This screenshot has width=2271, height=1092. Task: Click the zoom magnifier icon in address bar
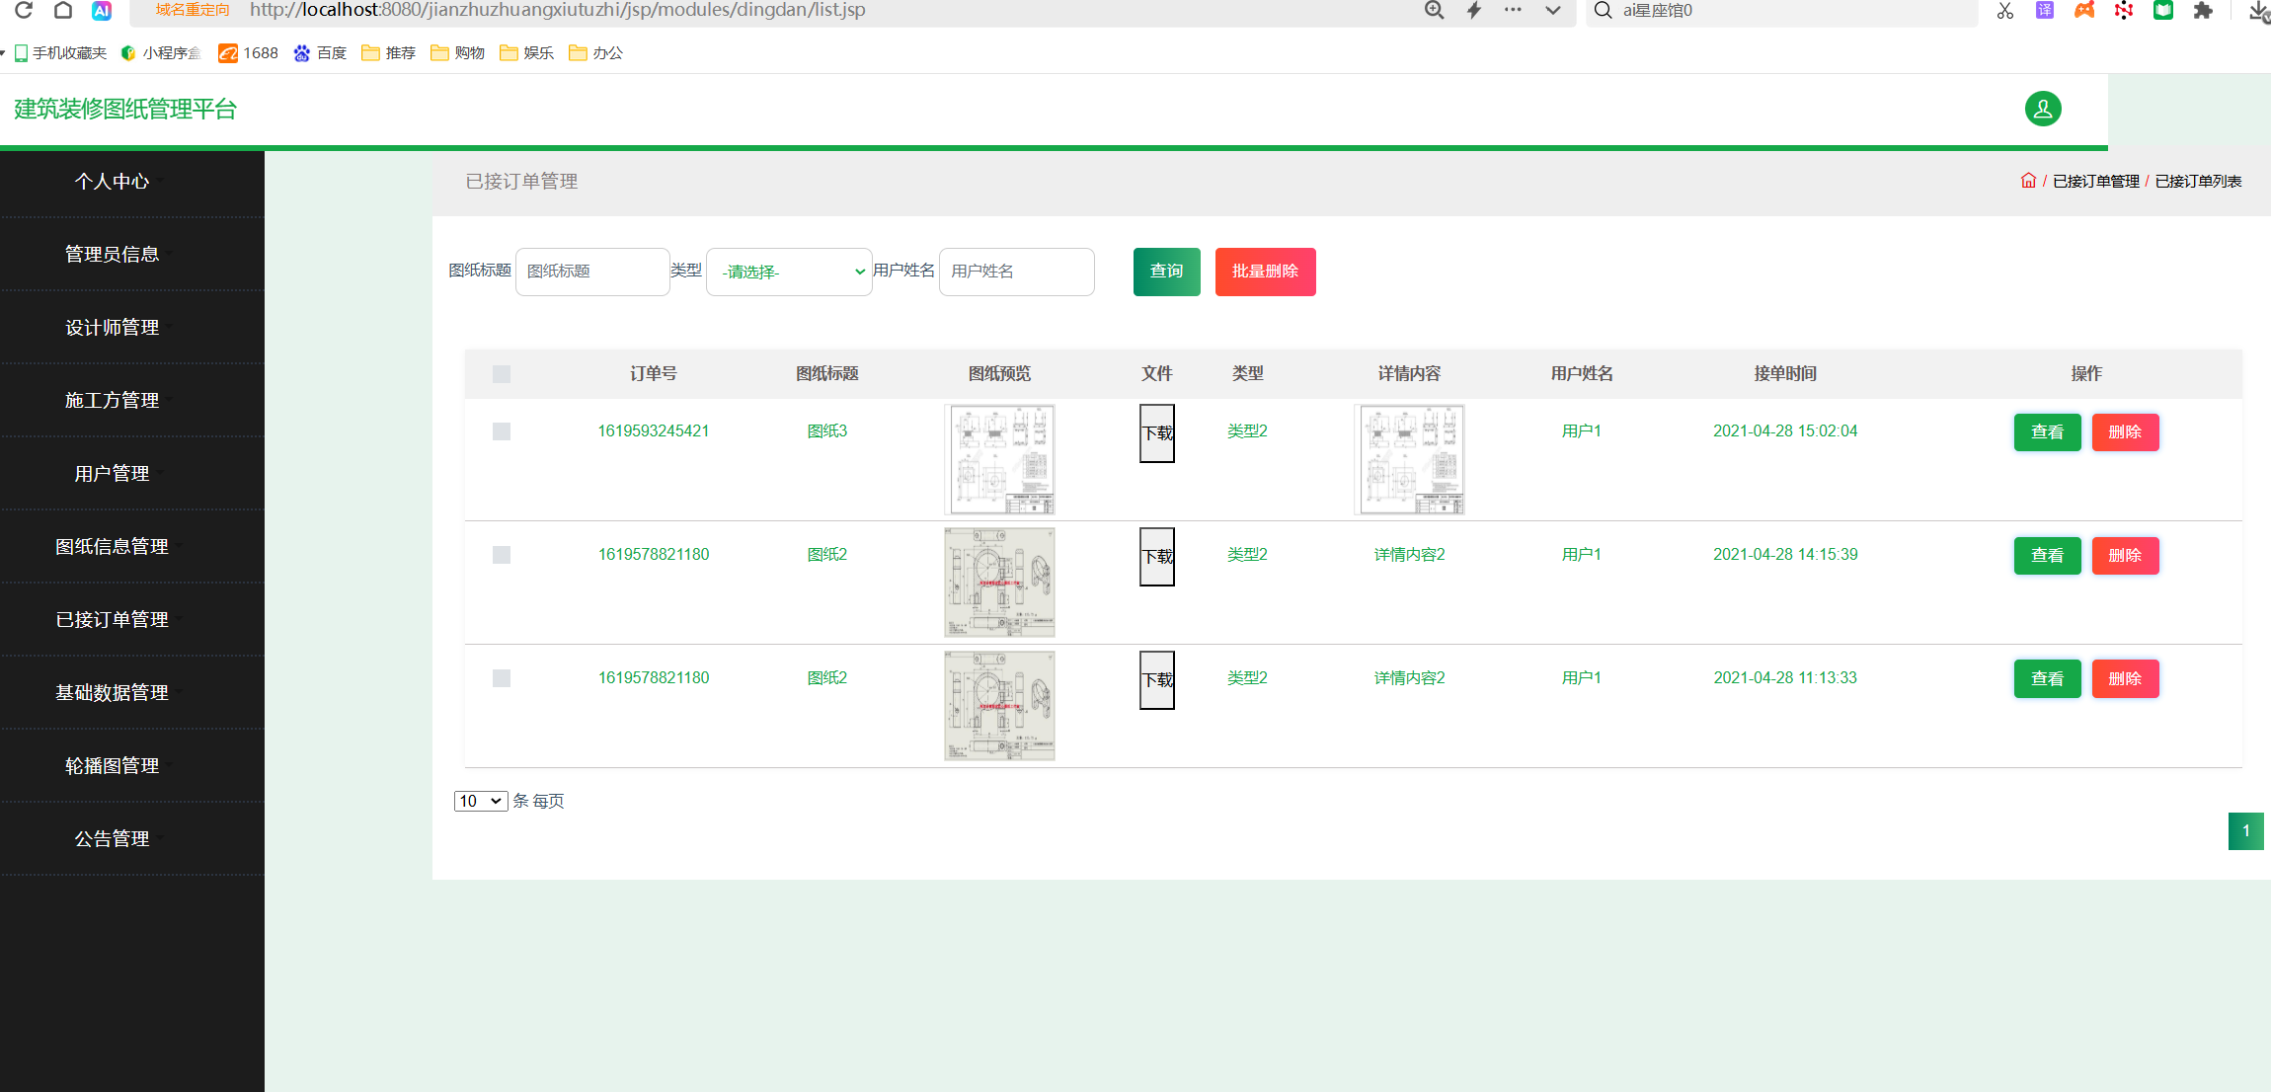coord(1434,10)
